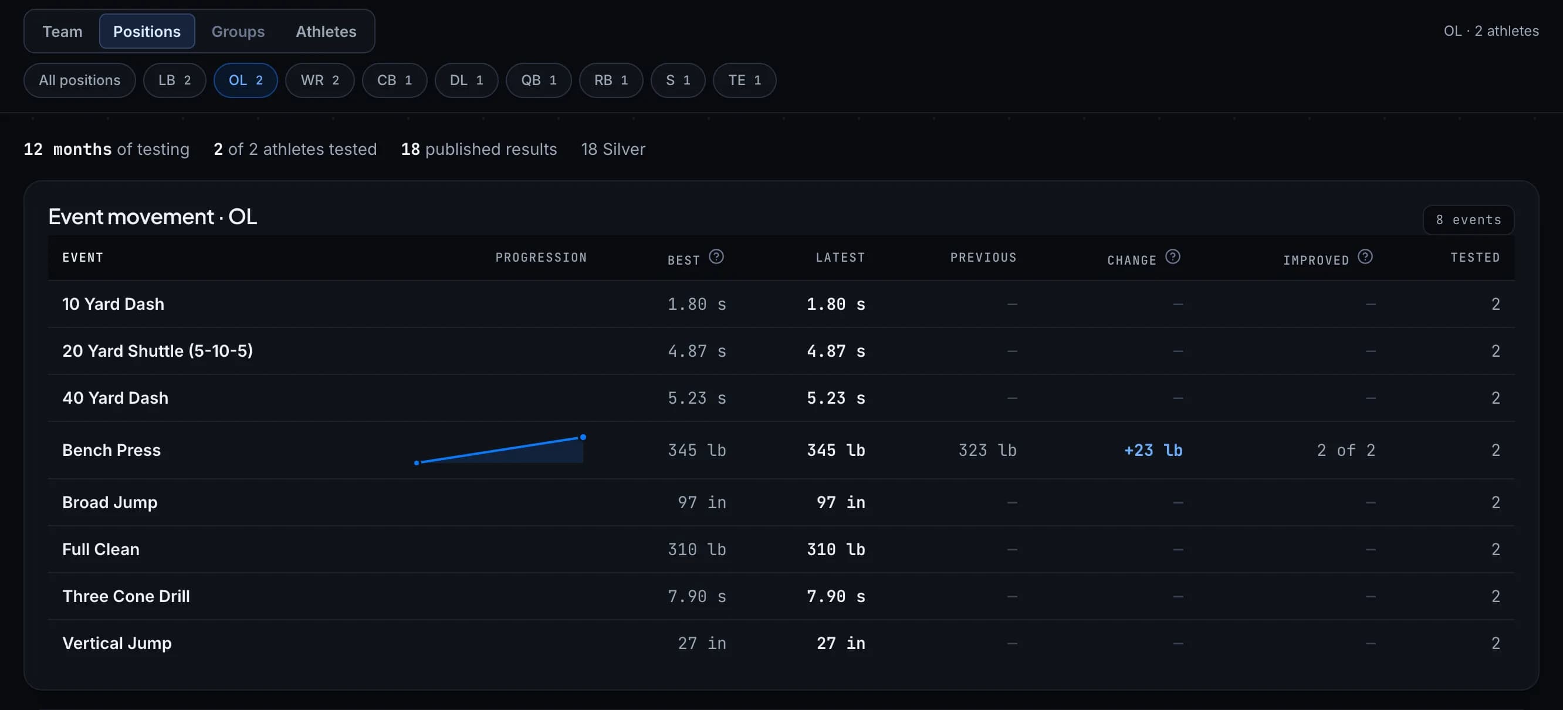Screen dimensions: 1563x710
Task: Click the Bench Press progression sparkline
Action: (x=500, y=449)
